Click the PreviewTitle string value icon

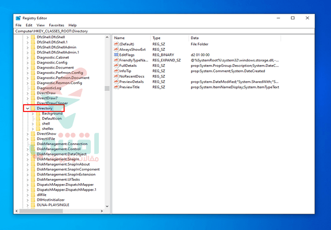[116, 87]
